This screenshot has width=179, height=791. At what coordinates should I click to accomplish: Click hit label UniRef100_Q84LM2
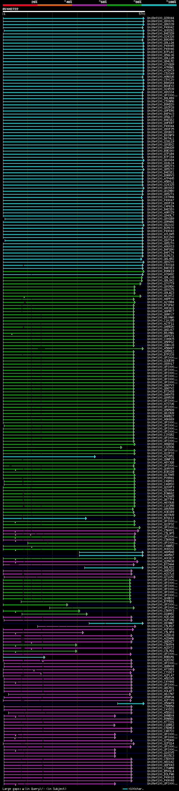click(x=160, y=61)
